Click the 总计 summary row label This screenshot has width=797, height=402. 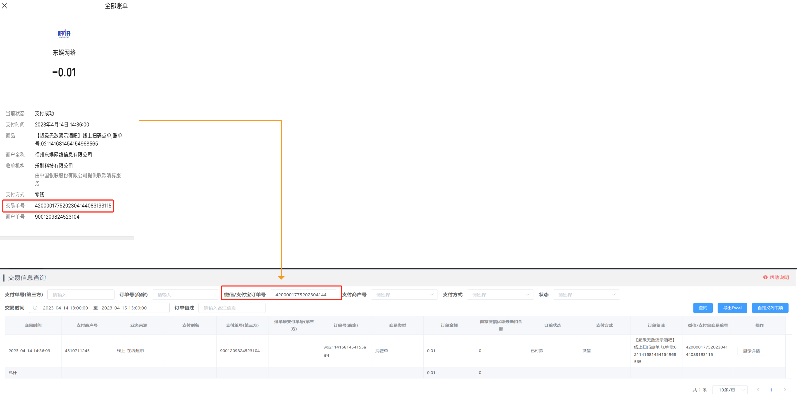point(13,373)
